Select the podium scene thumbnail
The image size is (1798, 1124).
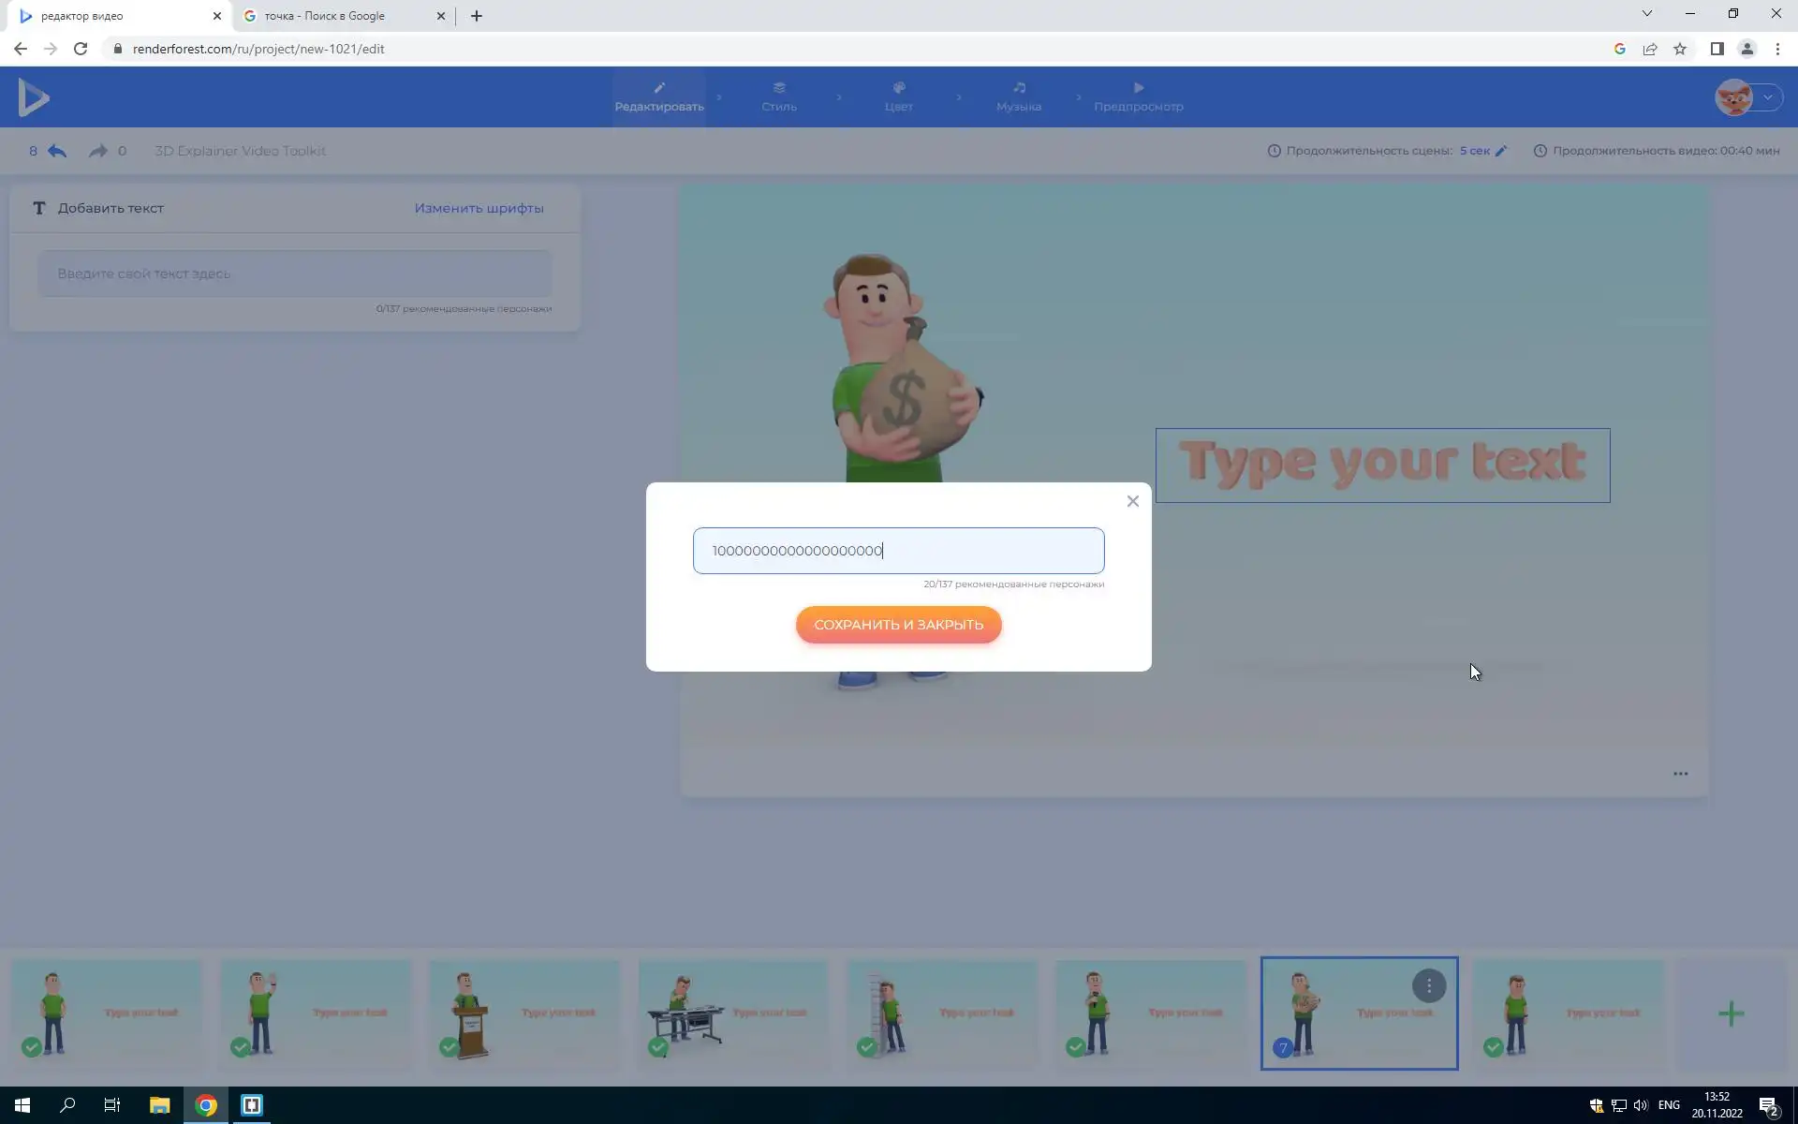coord(523,1013)
